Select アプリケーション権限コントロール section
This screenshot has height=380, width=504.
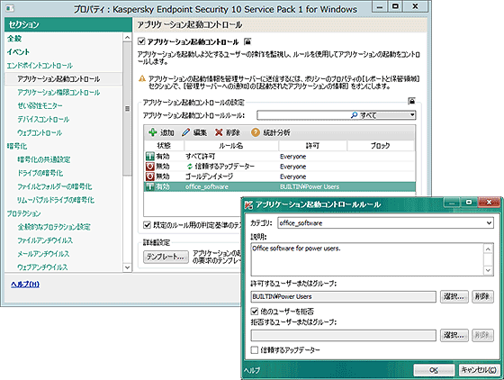pos(58,92)
